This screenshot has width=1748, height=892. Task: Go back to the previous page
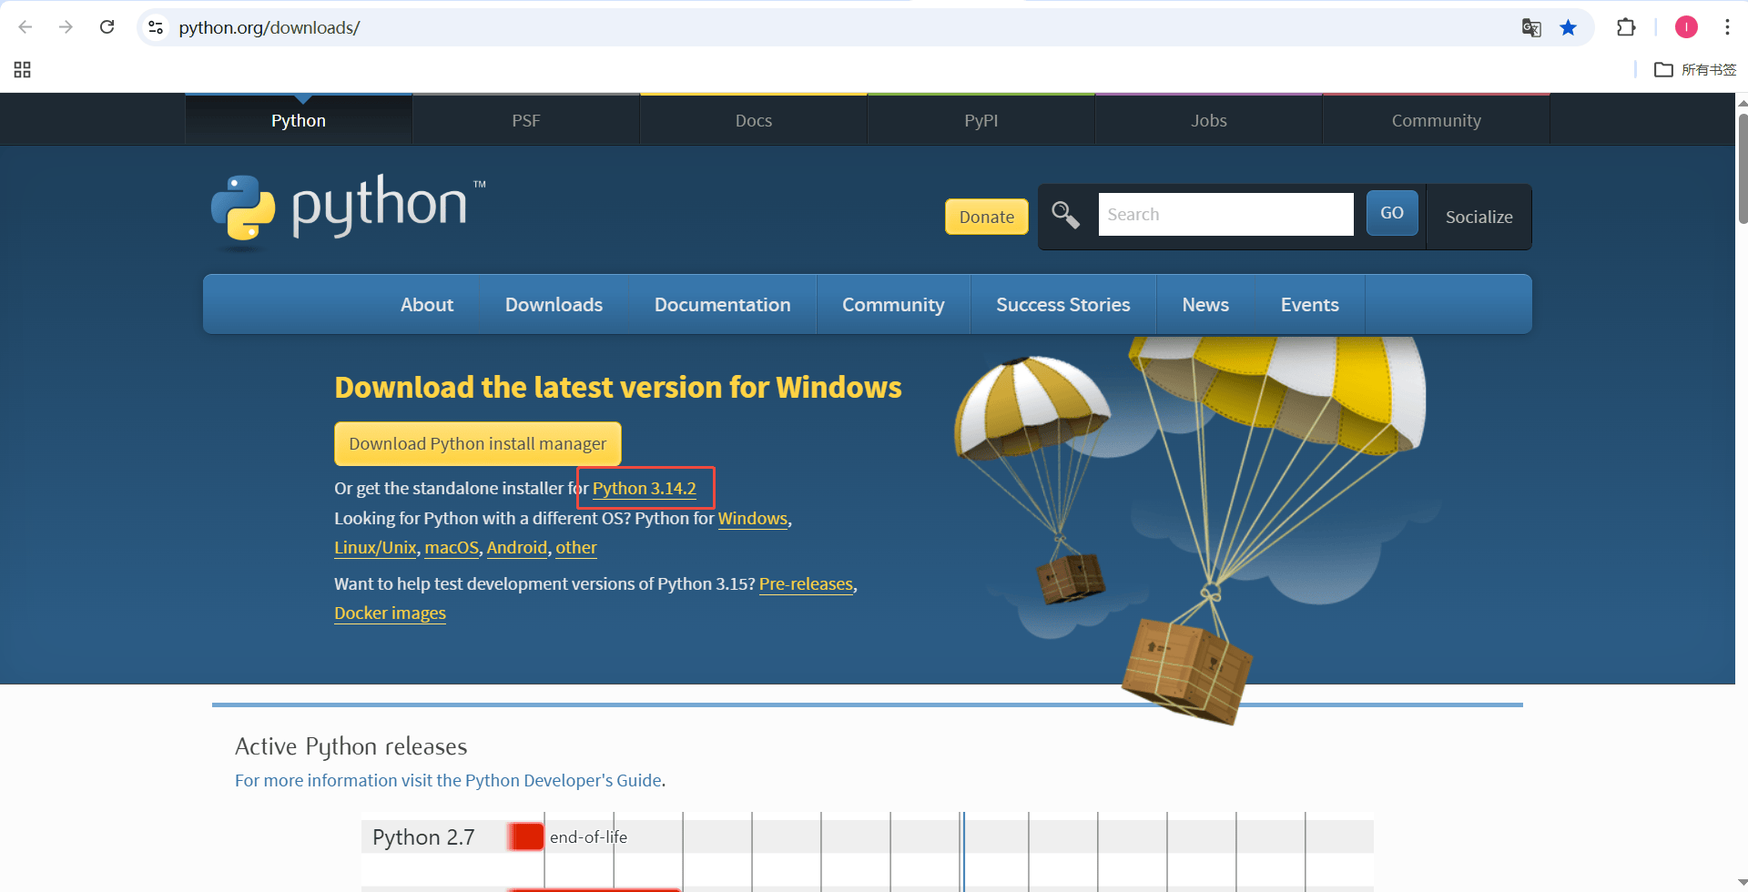[x=25, y=27]
